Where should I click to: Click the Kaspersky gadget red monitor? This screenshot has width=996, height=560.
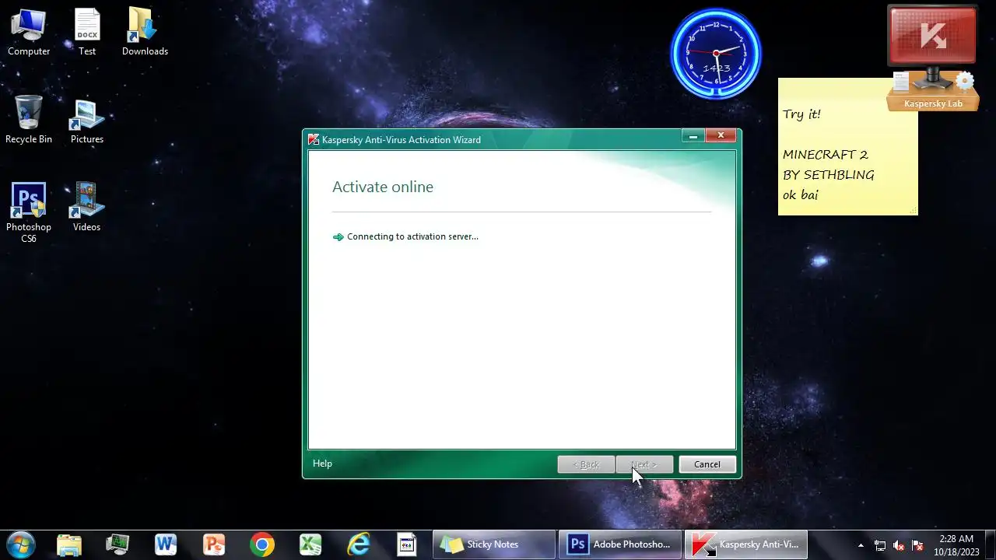(932, 35)
